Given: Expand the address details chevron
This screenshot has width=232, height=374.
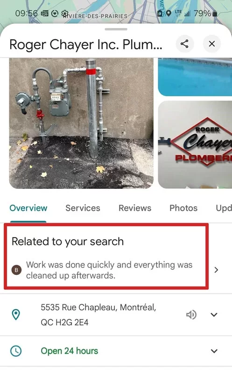Looking at the screenshot, I should click(x=214, y=315).
